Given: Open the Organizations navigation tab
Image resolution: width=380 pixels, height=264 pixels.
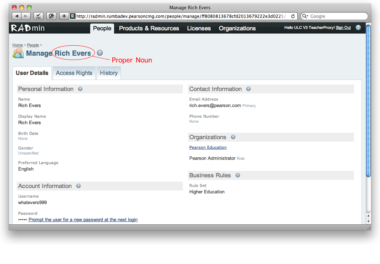Looking at the screenshot, I should pos(237,29).
